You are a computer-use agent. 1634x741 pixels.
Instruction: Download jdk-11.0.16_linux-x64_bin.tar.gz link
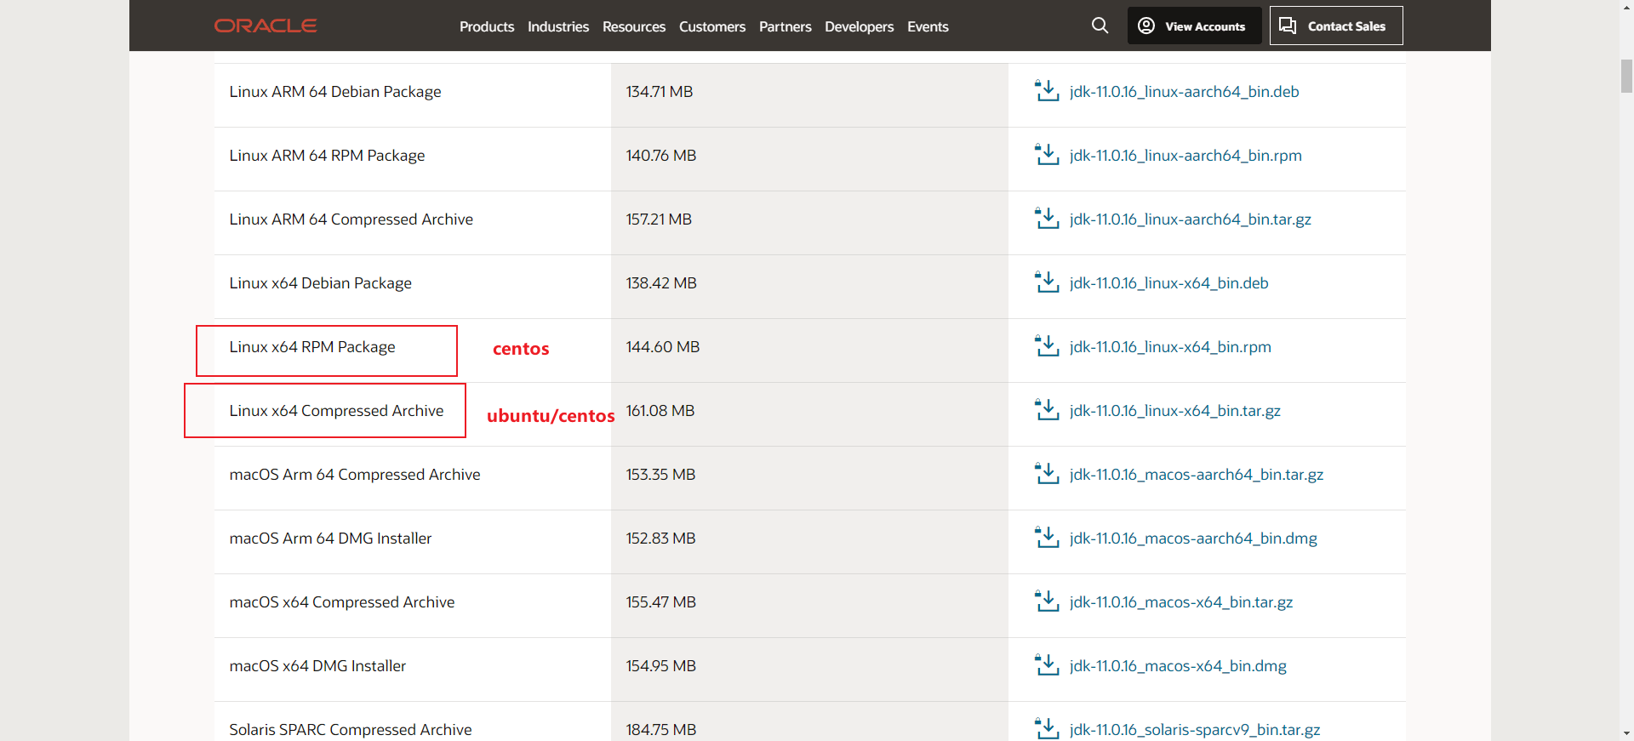tap(1175, 411)
